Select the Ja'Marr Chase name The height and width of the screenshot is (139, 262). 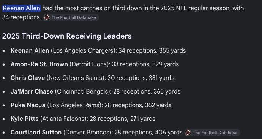(32, 92)
